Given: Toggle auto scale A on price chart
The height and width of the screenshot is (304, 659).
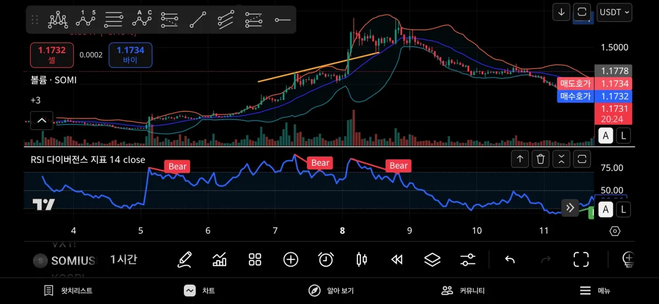Looking at the screenshot, I should point(606,136).
